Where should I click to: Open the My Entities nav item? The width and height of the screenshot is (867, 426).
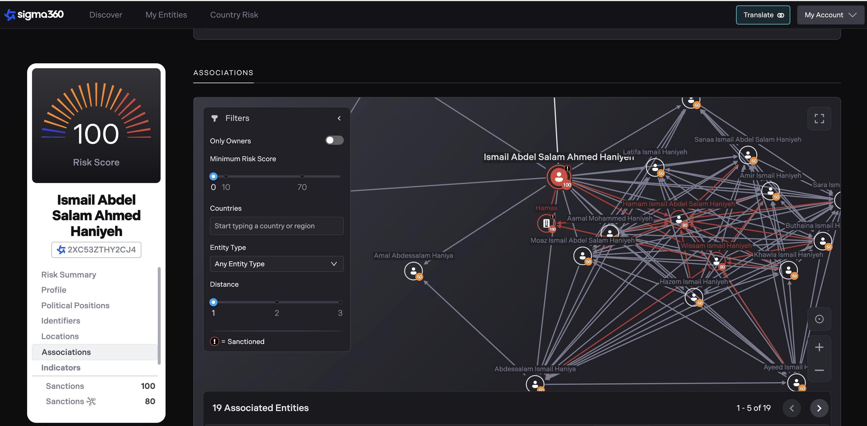tap(166, 15)
